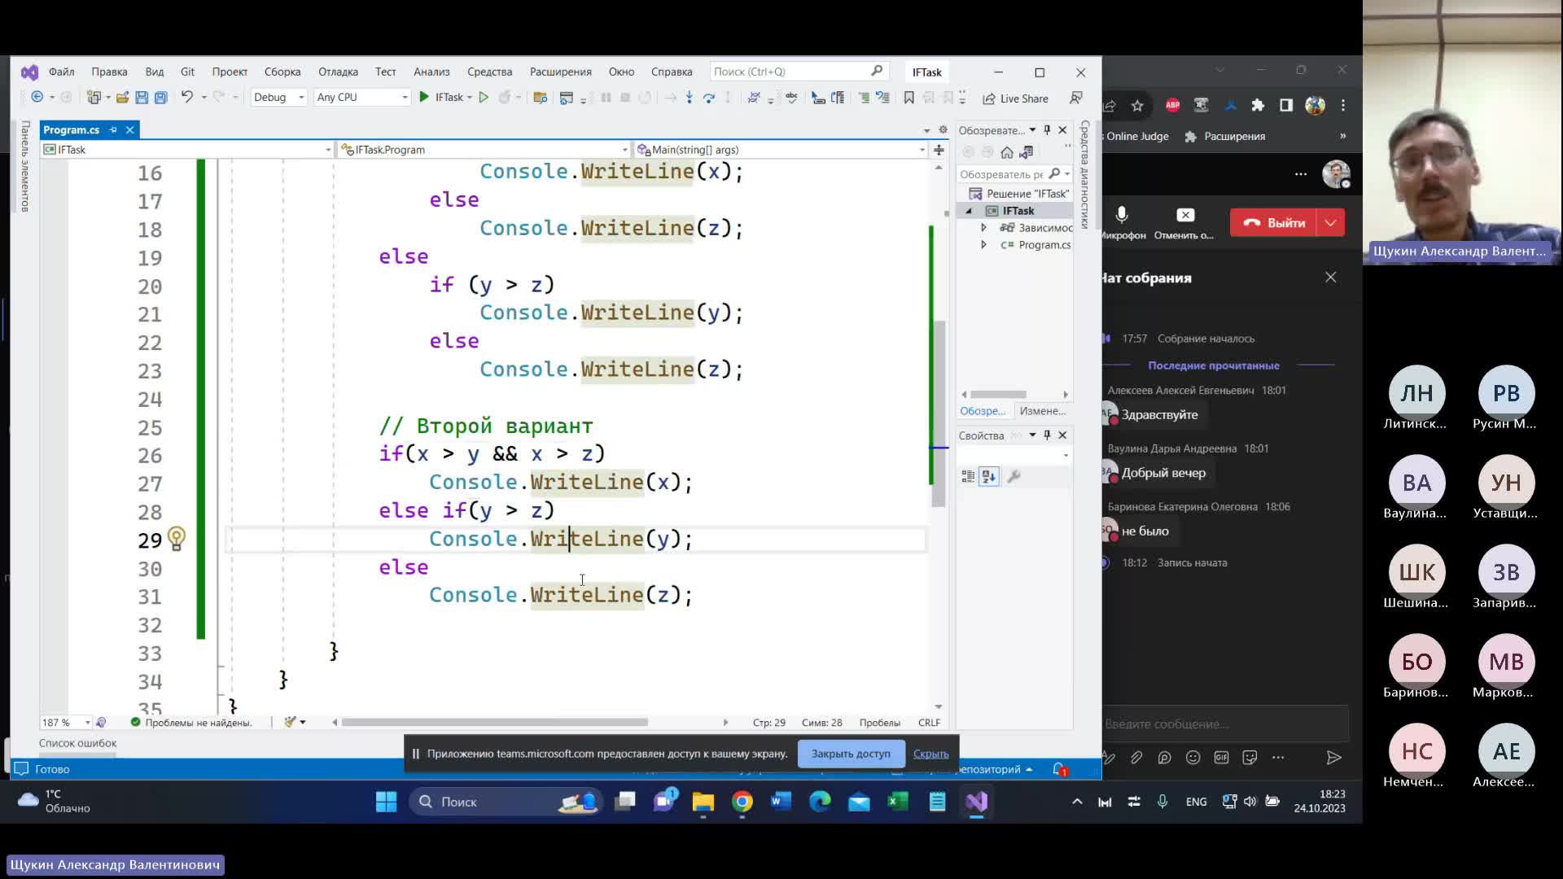Click the Uncomment selected lines icon
This screenshot has height=879, width=1563.
(882, 98)
